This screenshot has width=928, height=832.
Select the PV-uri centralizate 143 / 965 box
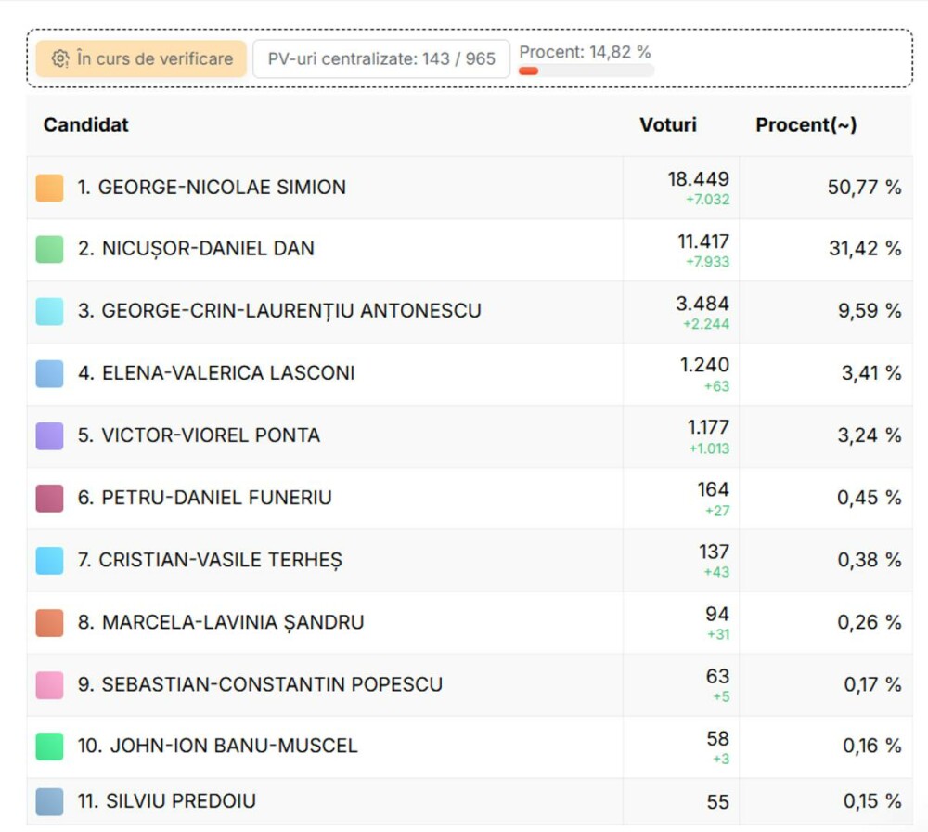pos(381,58)
